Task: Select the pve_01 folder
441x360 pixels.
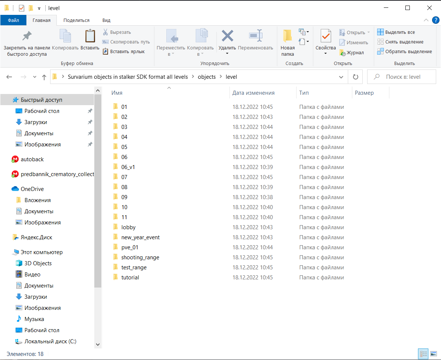Action: pyautogui.click(x=130, y=247)
